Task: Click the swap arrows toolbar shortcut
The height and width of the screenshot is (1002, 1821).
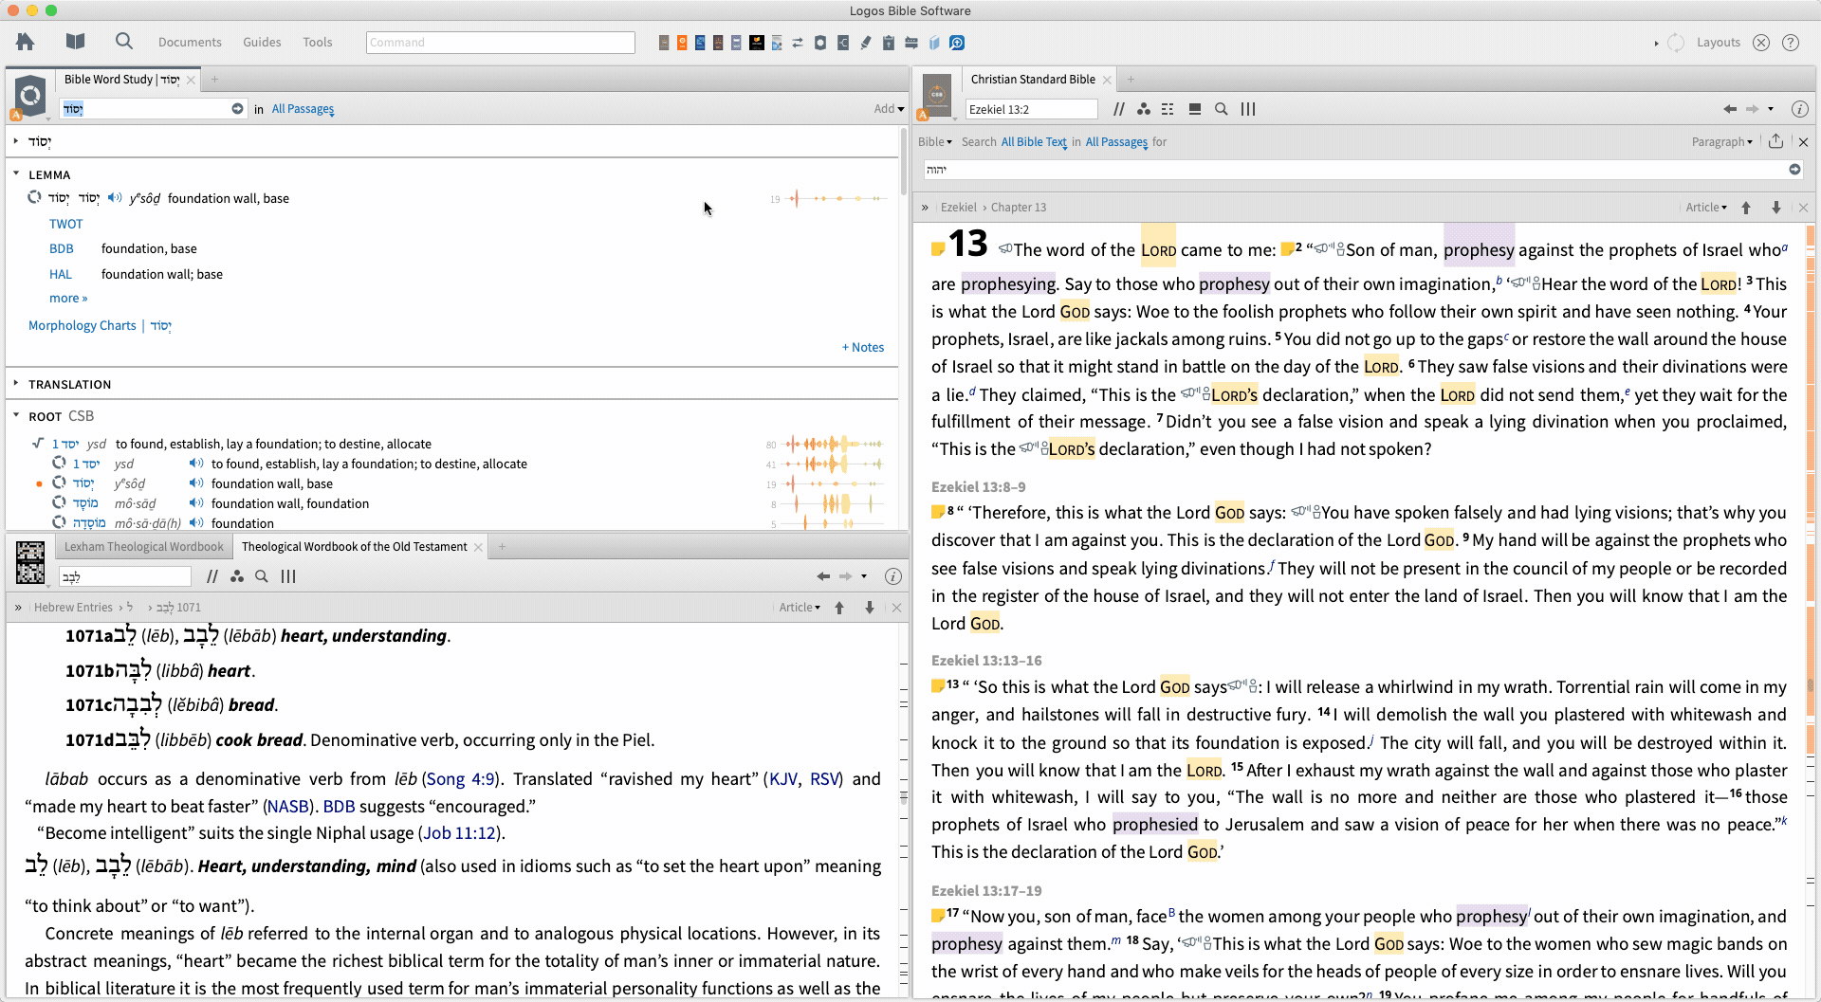Action: point(798,43)
